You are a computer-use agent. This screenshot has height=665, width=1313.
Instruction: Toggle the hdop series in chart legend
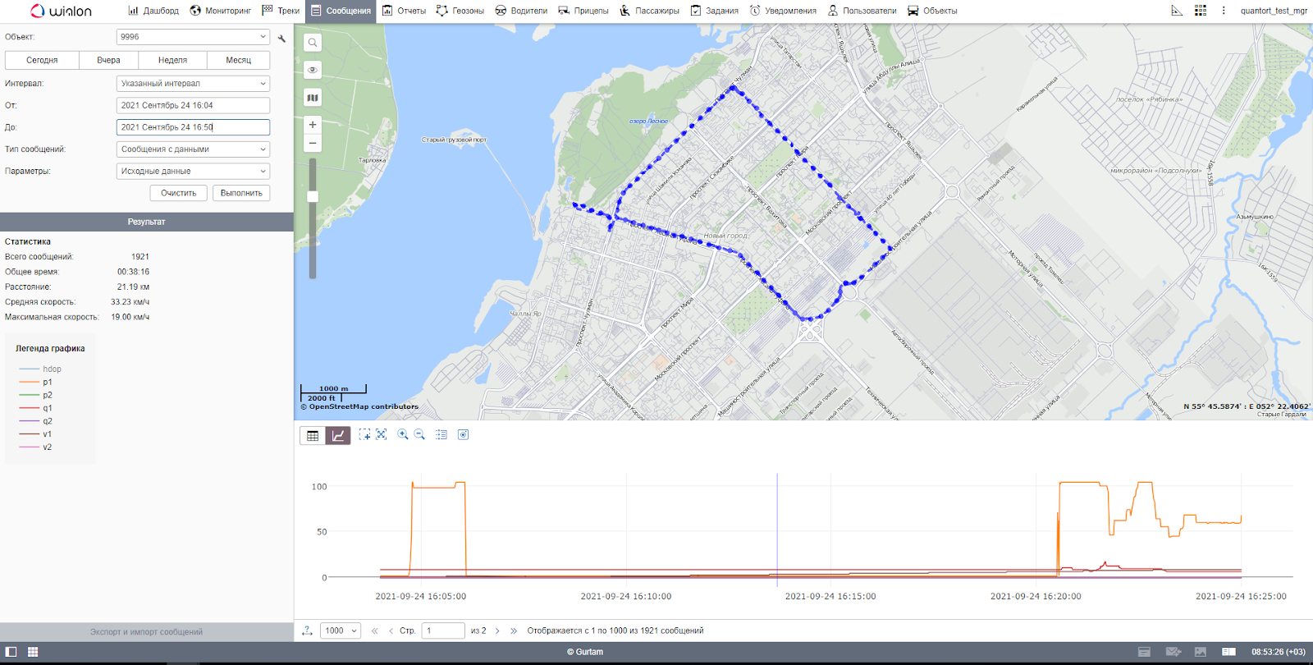click(x=52, y=369)
